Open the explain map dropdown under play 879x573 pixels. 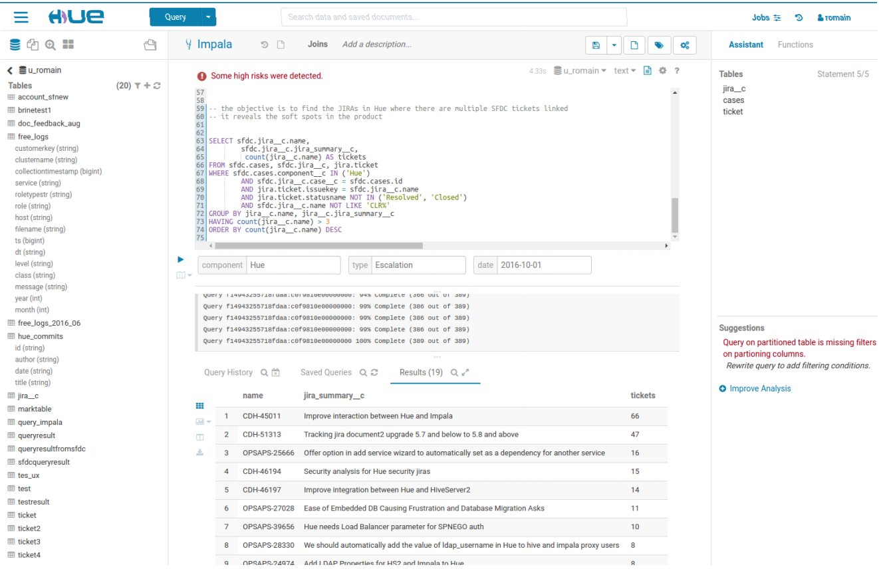pos(184,275)
